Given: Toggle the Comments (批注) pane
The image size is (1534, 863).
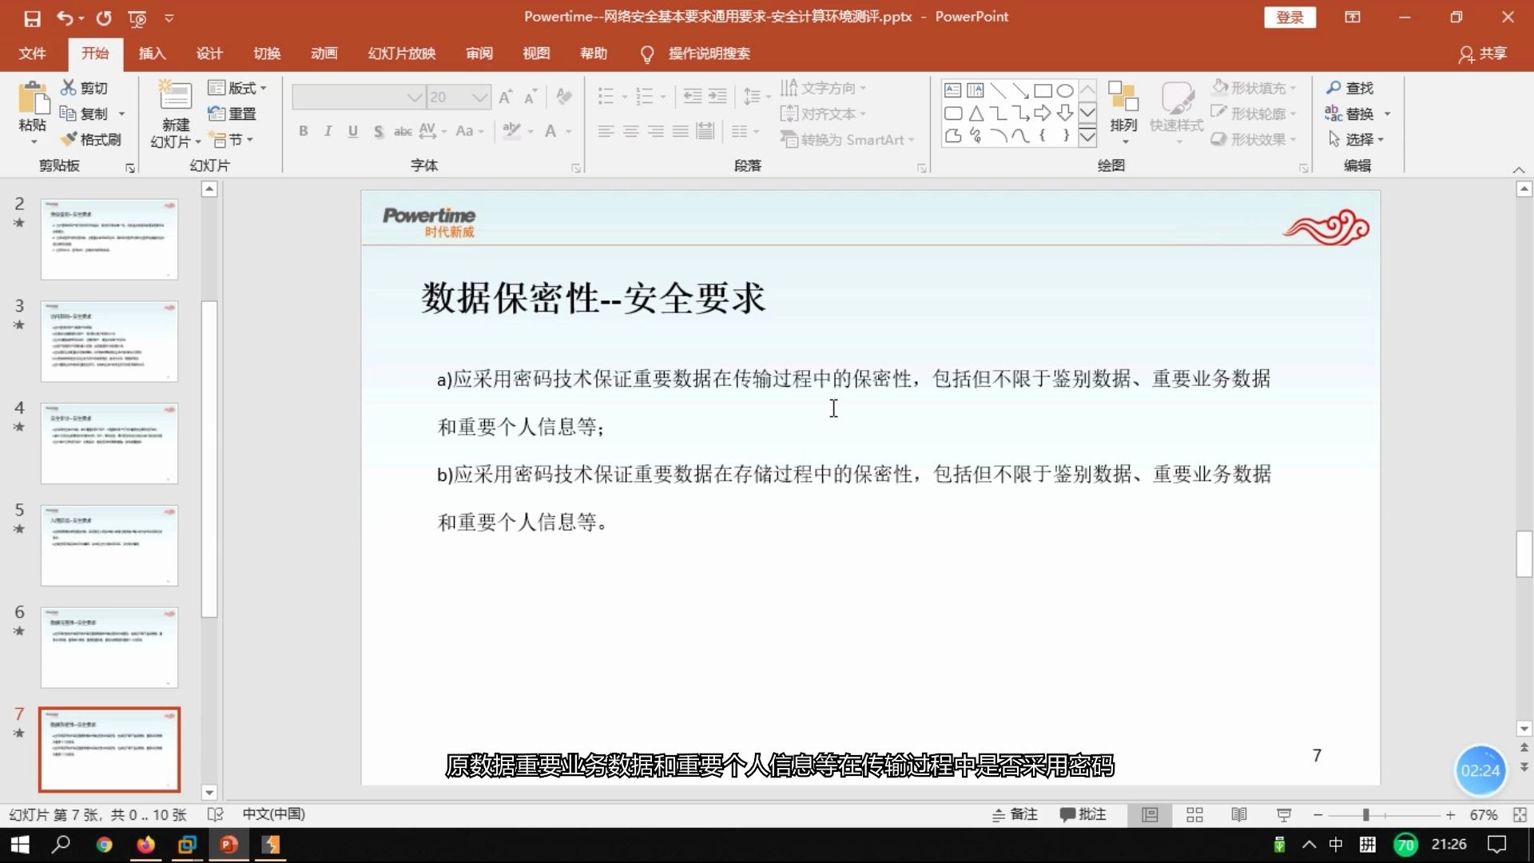Looking at the screenshot, I should (x=1083, y=814).
